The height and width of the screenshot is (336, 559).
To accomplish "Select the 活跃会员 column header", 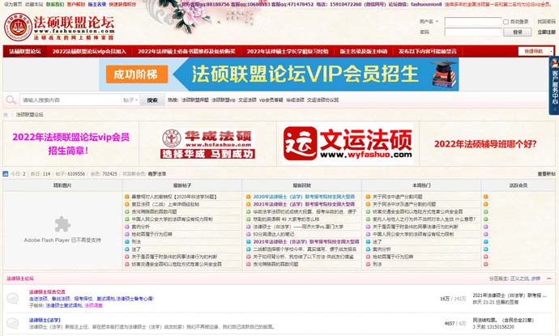I will [x=518, y=185].
